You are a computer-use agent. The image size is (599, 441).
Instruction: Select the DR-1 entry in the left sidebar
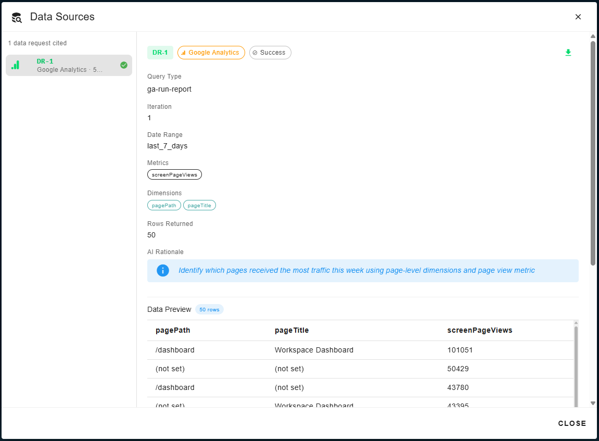(68, 65)
